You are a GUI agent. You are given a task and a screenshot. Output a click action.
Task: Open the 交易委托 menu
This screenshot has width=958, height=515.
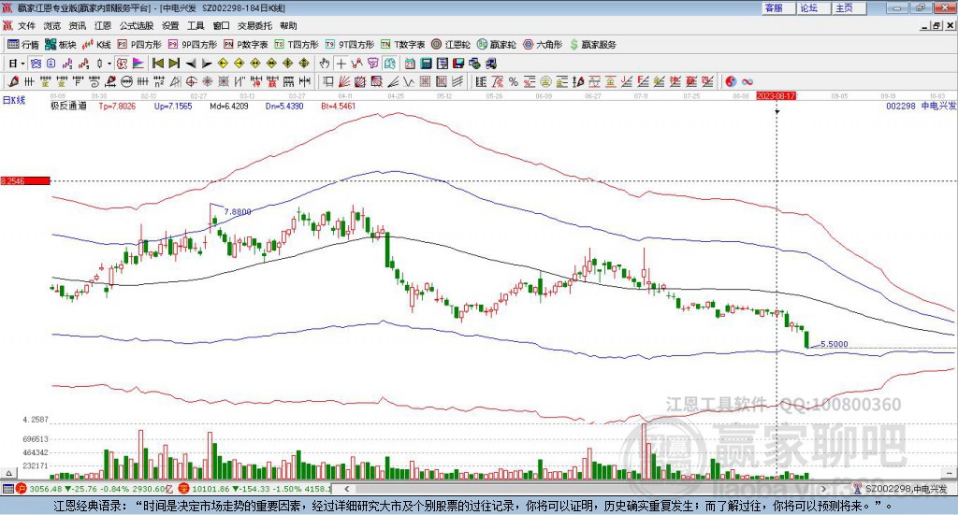(x=254, y=25)
